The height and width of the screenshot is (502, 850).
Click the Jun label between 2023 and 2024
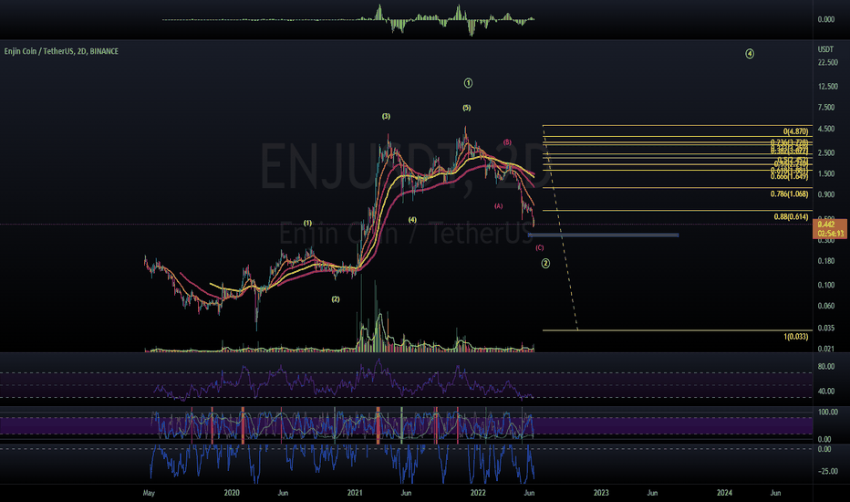[x=653, y=493]
